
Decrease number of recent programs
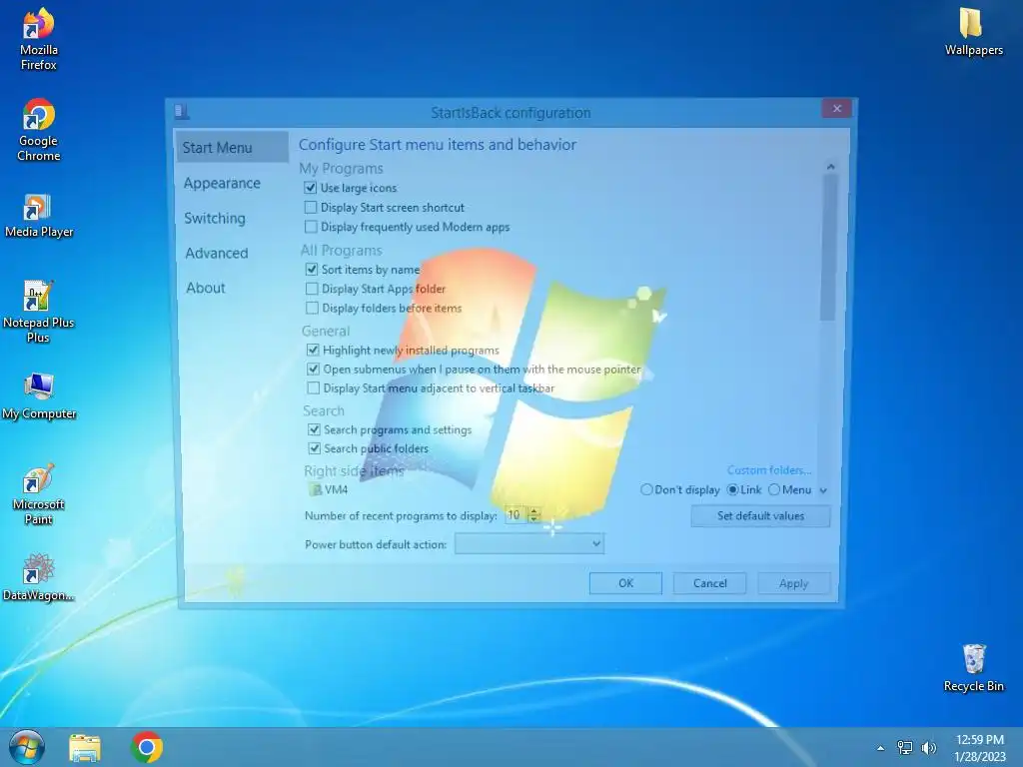(534, 519)
